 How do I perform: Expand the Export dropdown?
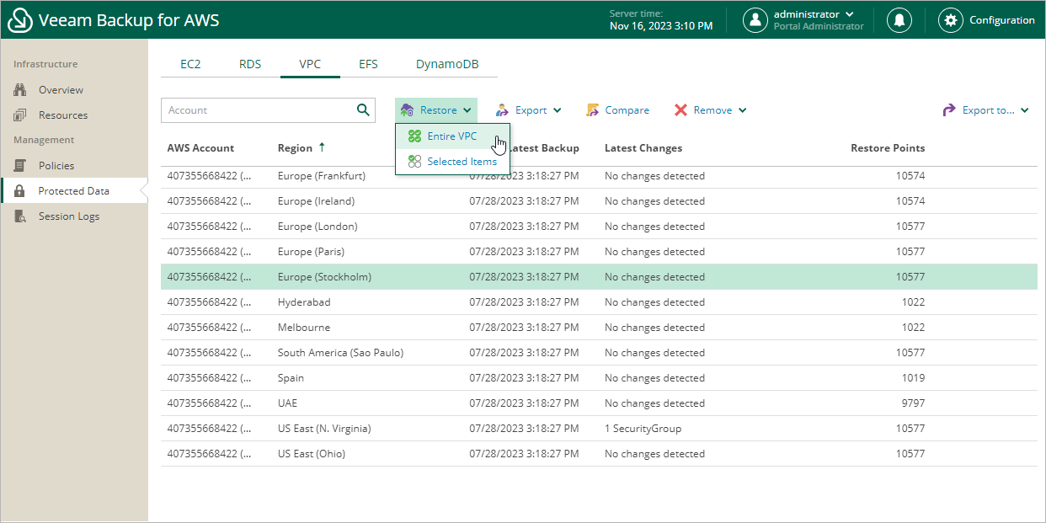click(528, 110)
